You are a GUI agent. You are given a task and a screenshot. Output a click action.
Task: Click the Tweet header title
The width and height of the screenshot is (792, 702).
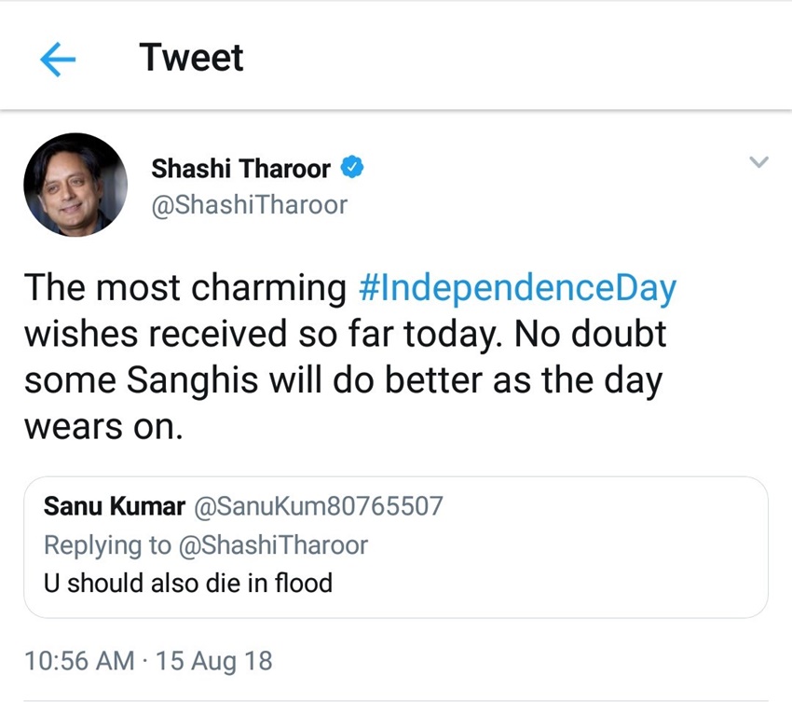click(192, 58)
